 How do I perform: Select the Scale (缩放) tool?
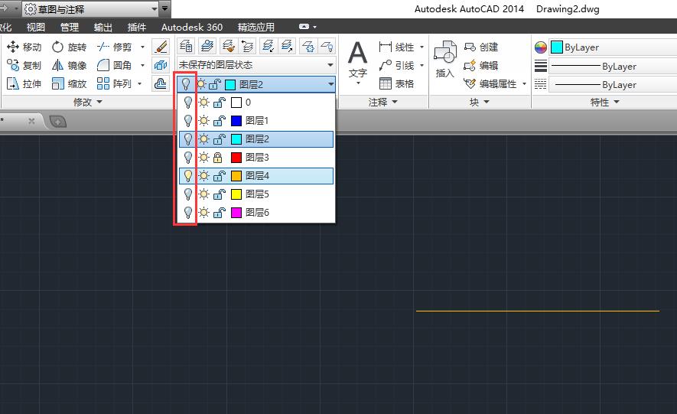click(69, 83)
